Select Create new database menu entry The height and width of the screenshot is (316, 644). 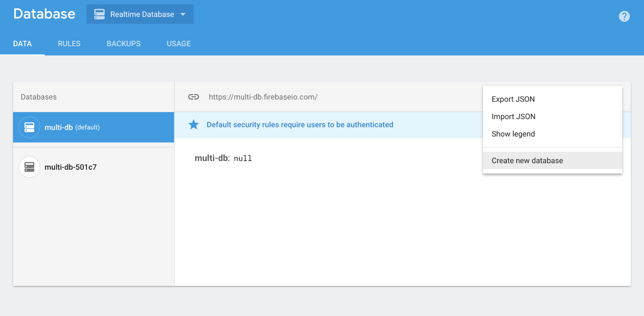point(553,161)
